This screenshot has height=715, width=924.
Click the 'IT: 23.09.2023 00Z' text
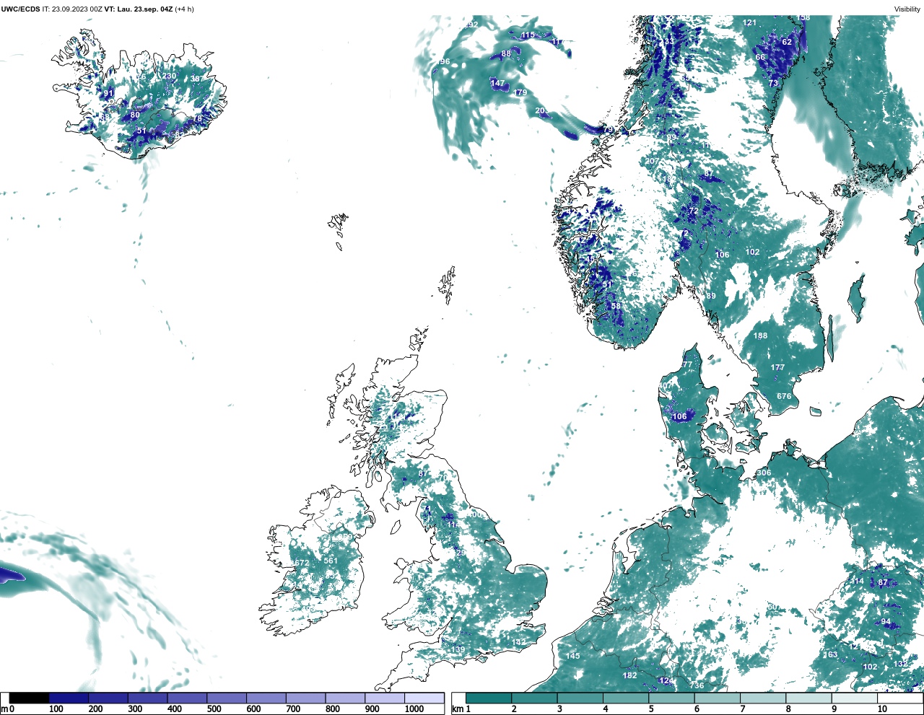pyautogui.click(x=71, y=9)
